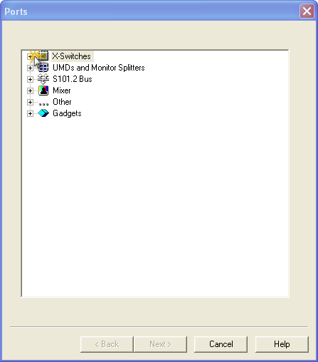The height and width of the screenshot is (362, 318).
Task: Select the Gadgets label
Action: 67,113
